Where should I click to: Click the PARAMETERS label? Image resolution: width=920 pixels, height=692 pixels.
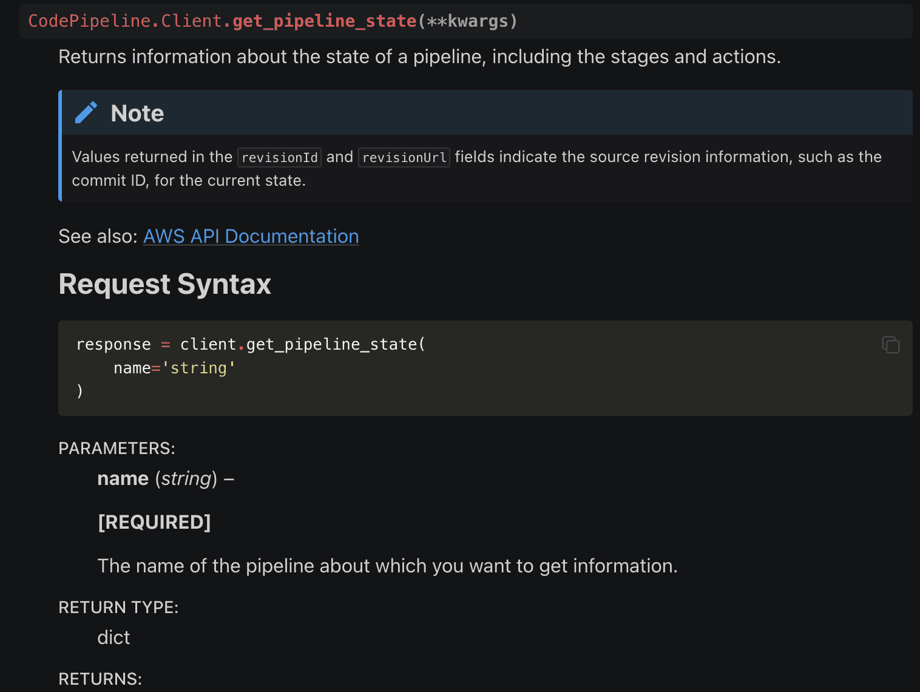click(x=117, y=449)
